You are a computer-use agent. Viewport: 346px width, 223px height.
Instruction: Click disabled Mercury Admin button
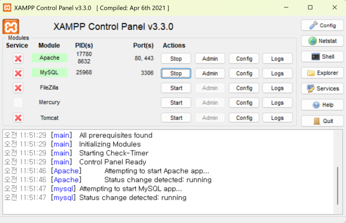pyautogui.click(x=210, y=103)
